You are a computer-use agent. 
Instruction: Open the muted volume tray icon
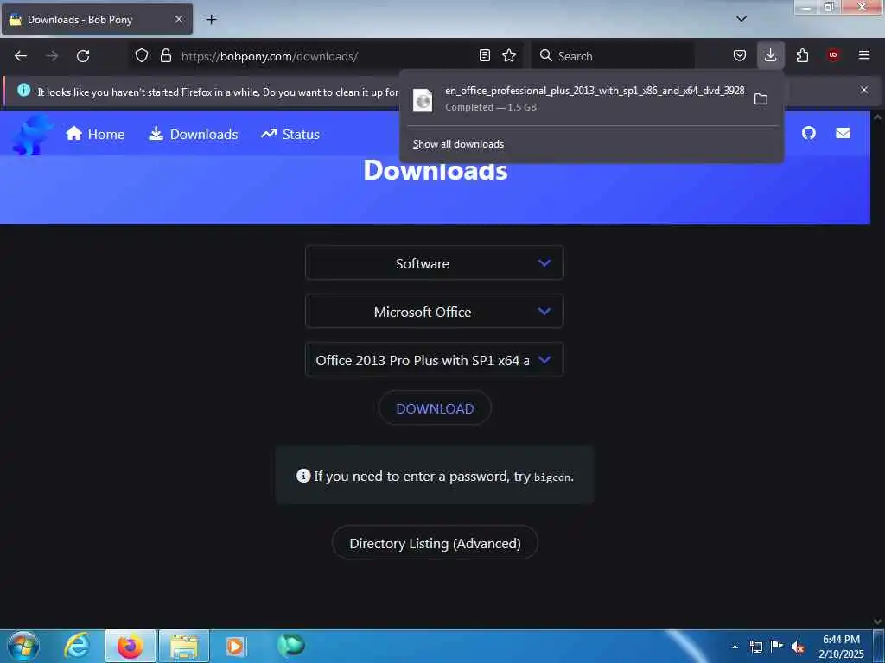798,647
